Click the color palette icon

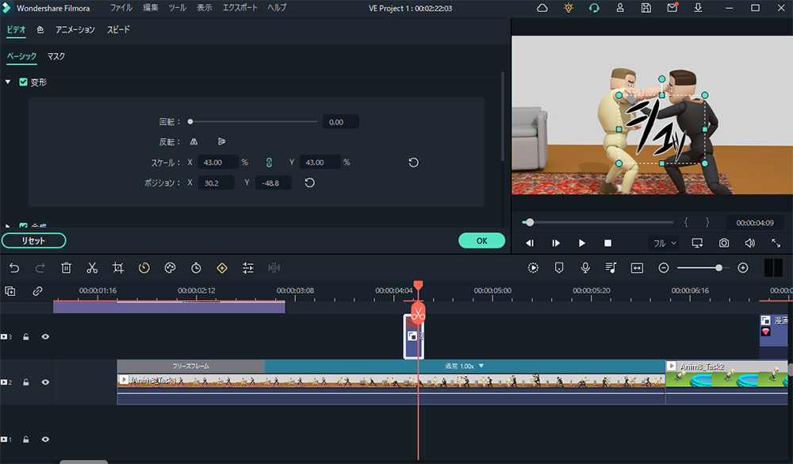click(170, 268)
